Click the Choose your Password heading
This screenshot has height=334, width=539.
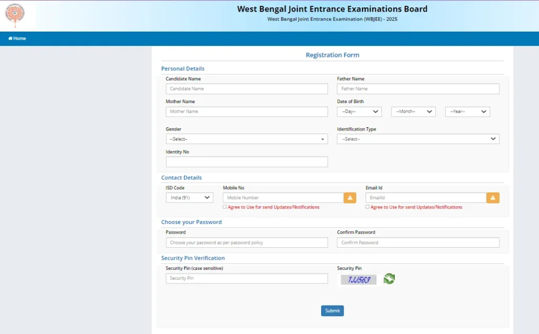[x=192, y=222]
